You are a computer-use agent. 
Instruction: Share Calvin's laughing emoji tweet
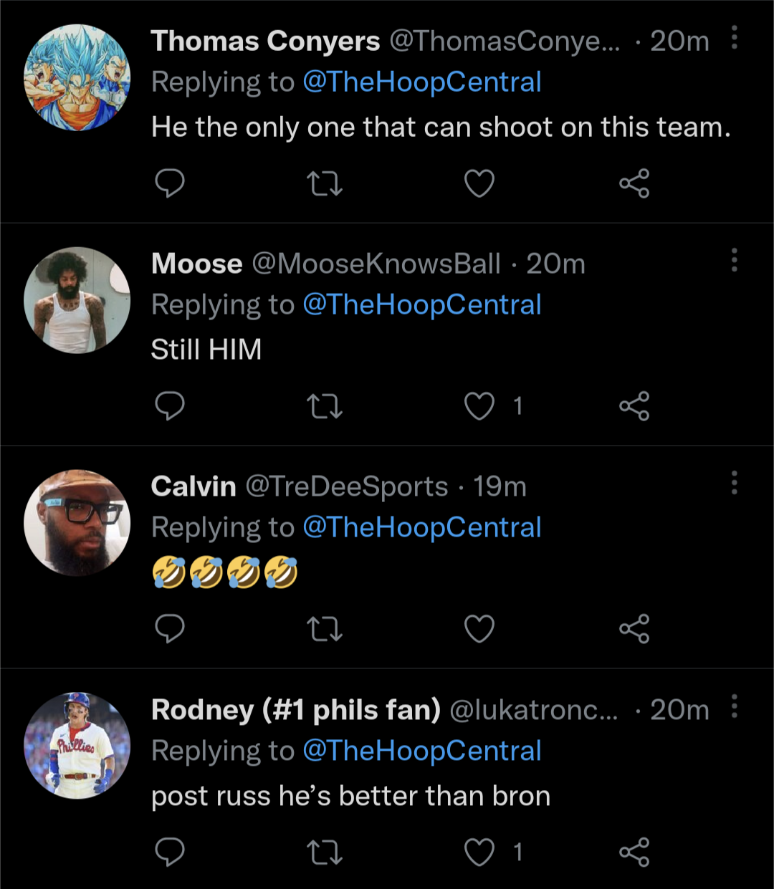634,629
